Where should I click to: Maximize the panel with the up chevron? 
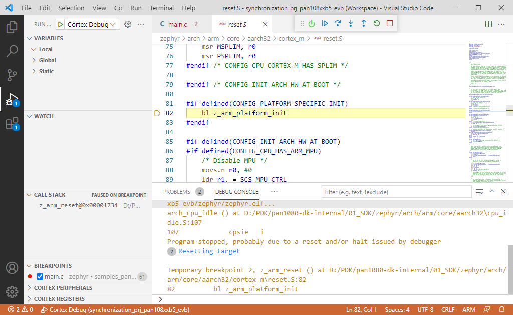click(x=492, y=191)
